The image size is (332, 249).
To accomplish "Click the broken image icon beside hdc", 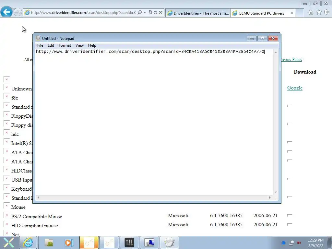I will pyautogui.click(x=6, y=133).
